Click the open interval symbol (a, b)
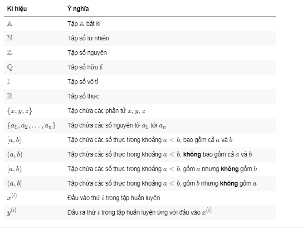Screen dimensions: 302x230 (x=15, y=154)
